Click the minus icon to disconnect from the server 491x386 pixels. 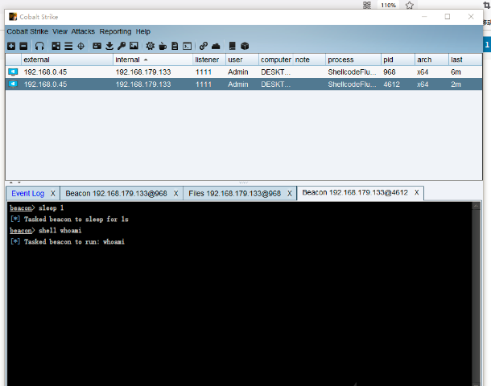point(23,46)
